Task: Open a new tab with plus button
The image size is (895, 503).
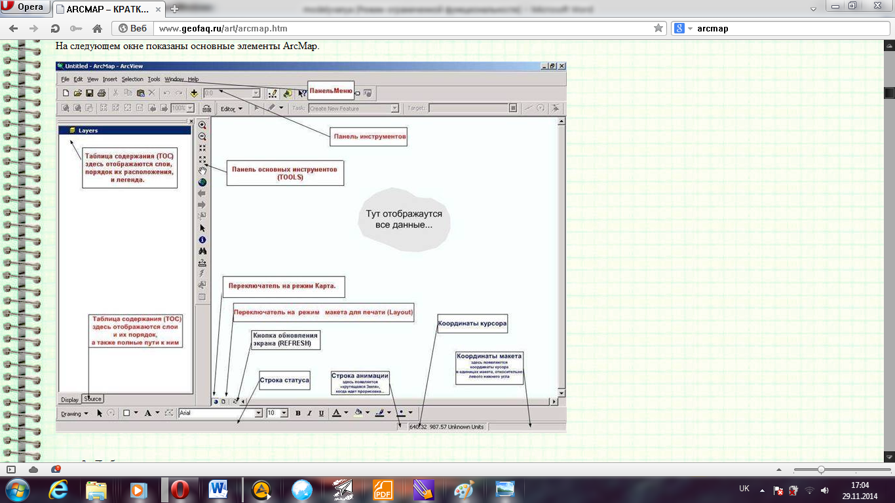Action: click(174, 9)
